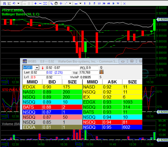Image resolution: width=168 pixels, height=147 pixels.
Task: Switch to the D daily timeframe
Action: coord(113,3)
